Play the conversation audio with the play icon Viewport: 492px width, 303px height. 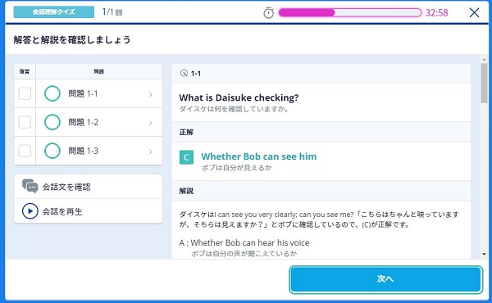pos(30,211)
